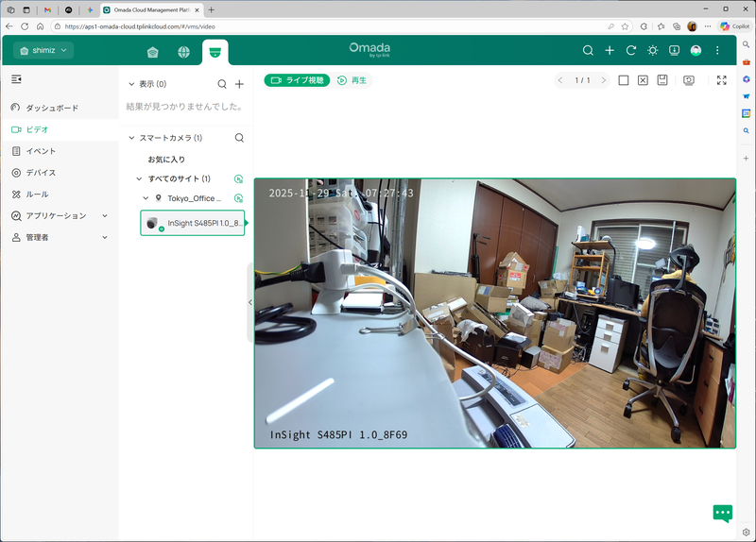The width and height of the screenshot is (756, 542).
Task: Expand the 管理者 chevron
Action: [x=105, y=238]
